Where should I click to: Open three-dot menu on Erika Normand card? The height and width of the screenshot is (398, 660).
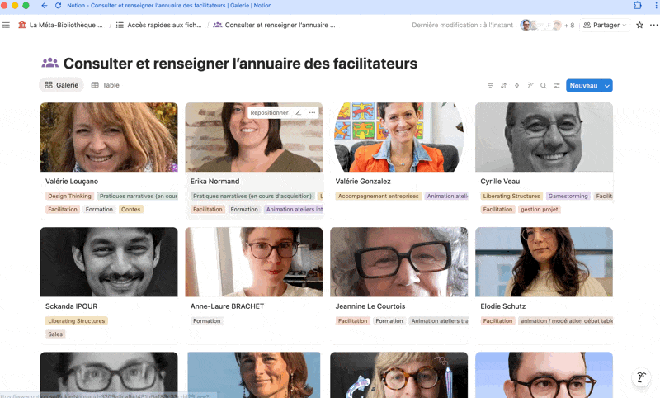pos(312,113)
